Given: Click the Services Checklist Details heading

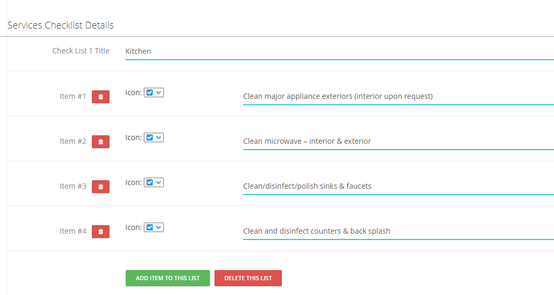Looking at the screenshot, I should [60, 25].
